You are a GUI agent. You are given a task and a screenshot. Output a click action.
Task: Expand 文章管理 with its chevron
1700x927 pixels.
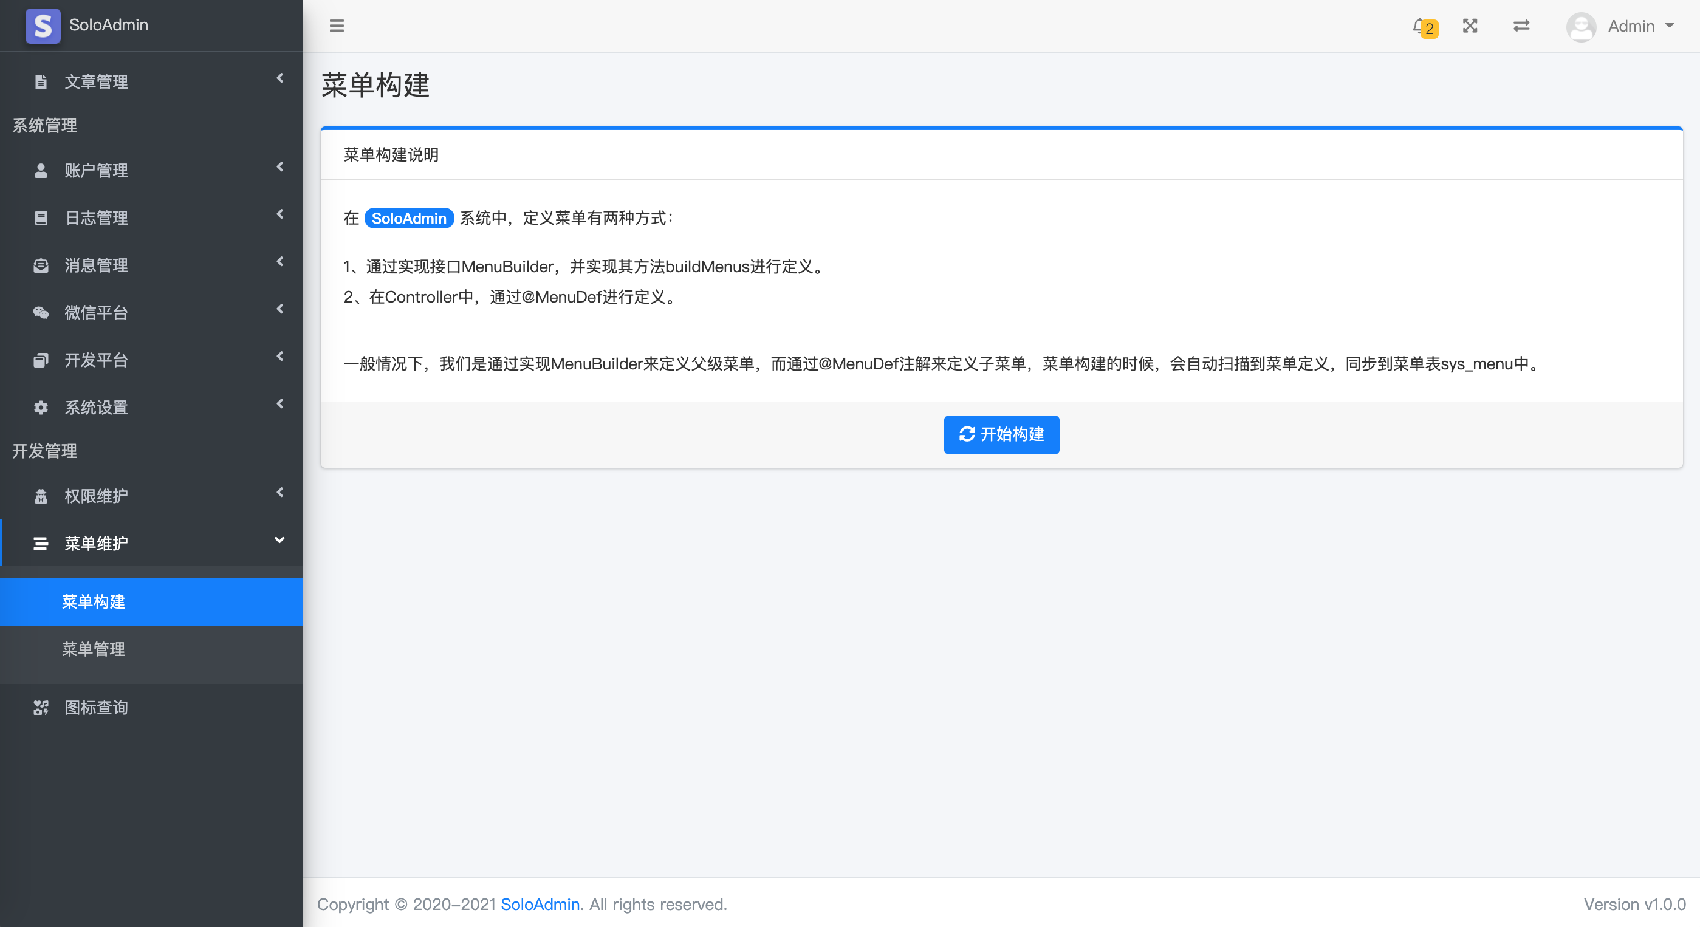click(280, 78)
